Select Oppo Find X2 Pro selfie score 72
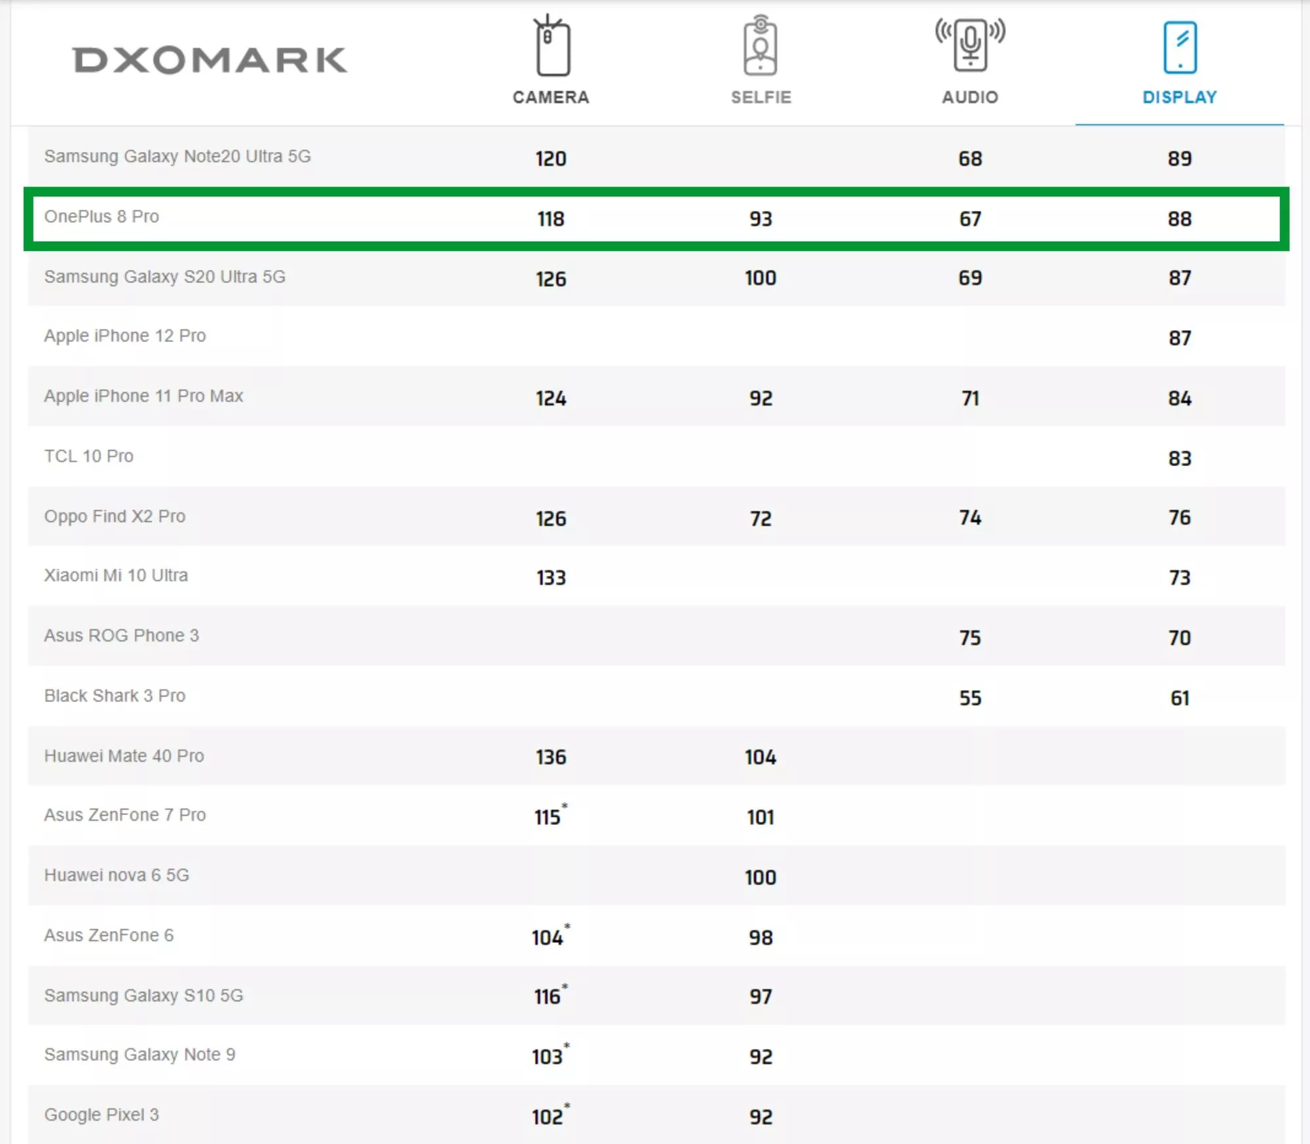This screenshot has height=1144, width=1310. (x=760, y=520)
